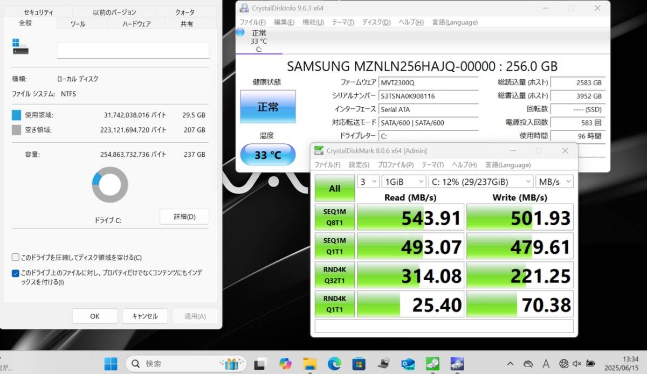Open ディスク(D) menu in CrystalDiskInfo
The width and height of the screenshot is (647, 374).
click(376, 22)
